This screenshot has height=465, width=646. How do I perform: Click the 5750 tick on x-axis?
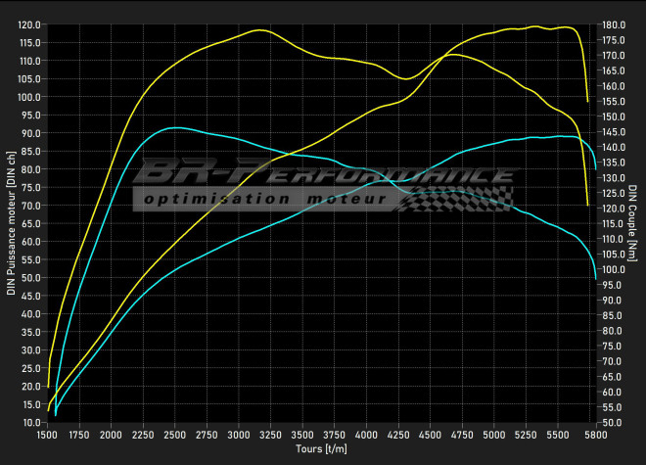click(x=590, y=434)
